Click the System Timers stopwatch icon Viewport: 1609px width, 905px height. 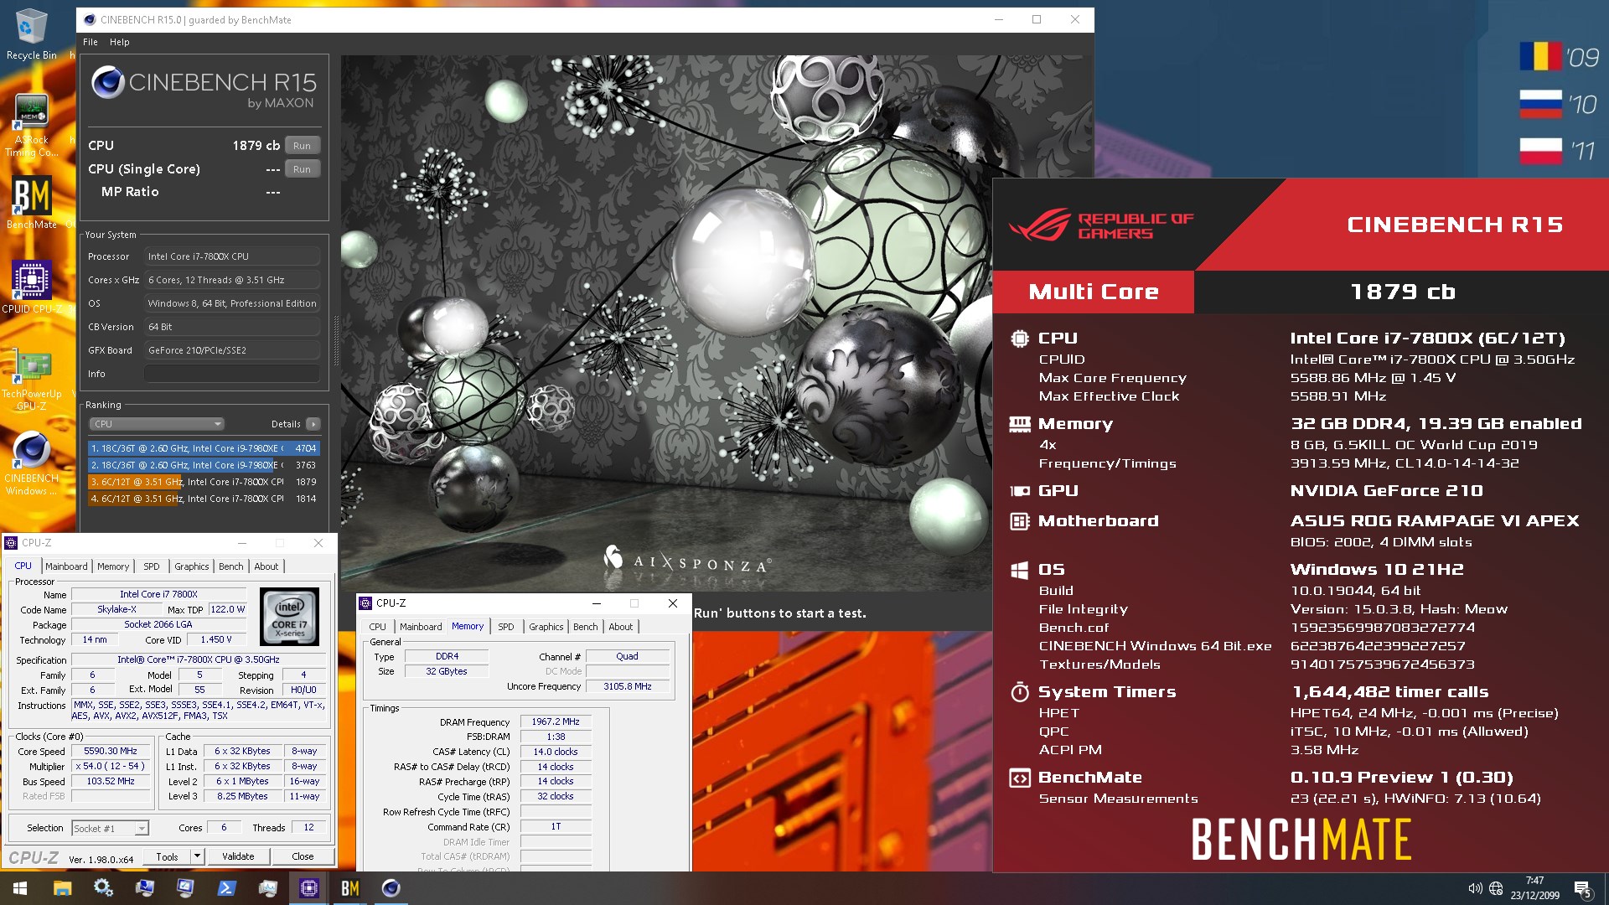point(1019,692)
